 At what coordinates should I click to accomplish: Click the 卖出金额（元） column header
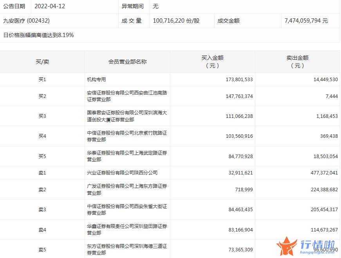tap(298, 62)
